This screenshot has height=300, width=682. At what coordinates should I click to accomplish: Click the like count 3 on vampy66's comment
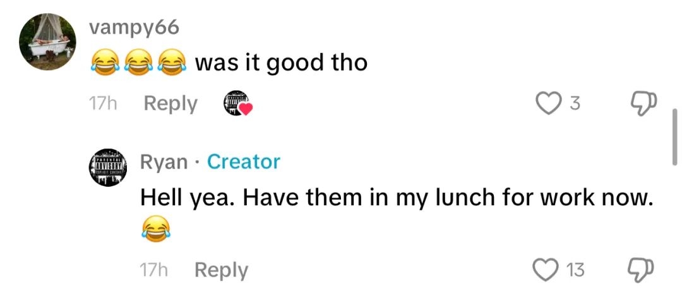click(575, 104)
